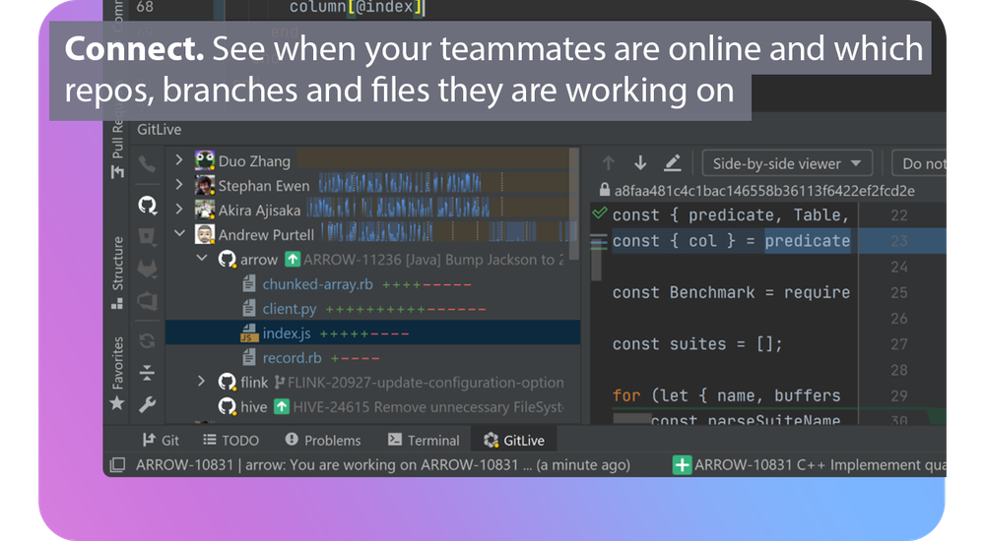Screen dimensions: 985x541
Task: Click green push arrow next to HIVE-24615
Action: [282, 406]
